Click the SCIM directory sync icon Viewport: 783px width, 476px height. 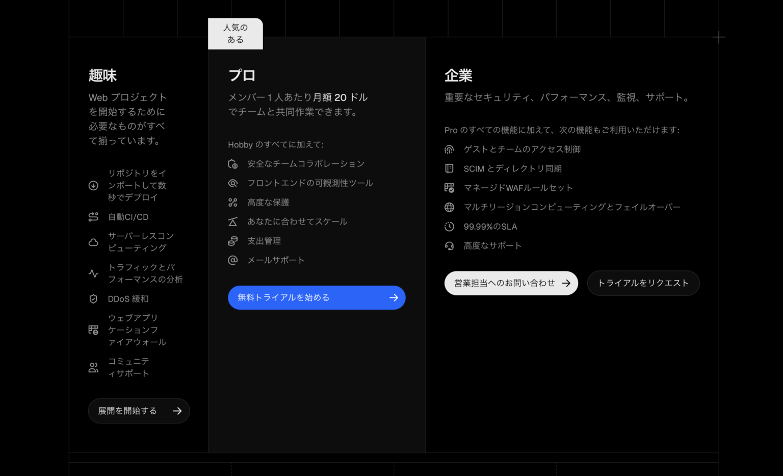pyautogui.click(x=450, y=168)
